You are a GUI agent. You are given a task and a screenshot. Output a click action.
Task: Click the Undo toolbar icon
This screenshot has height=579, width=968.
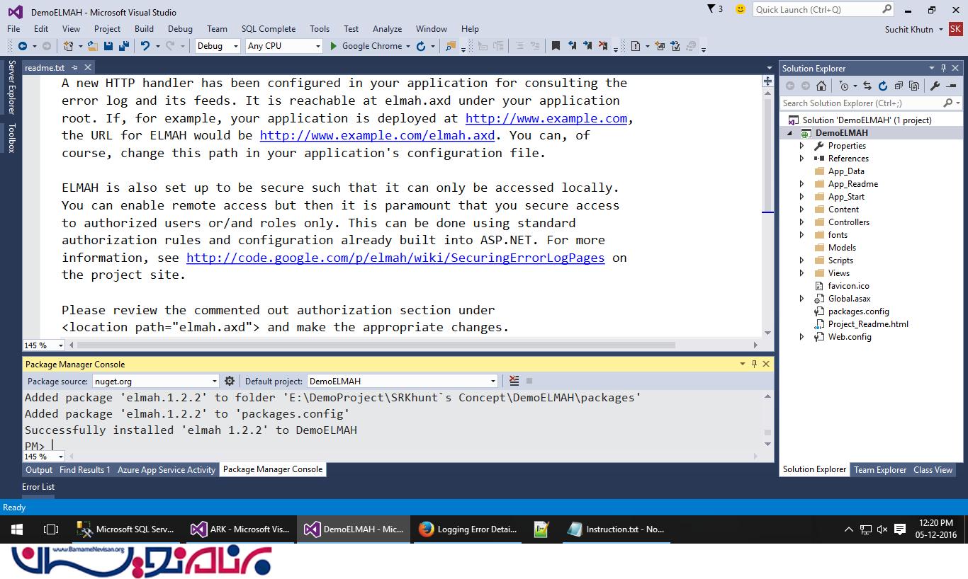pos(145,46)
